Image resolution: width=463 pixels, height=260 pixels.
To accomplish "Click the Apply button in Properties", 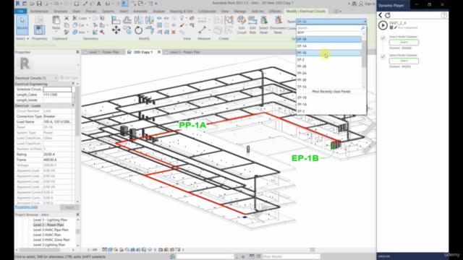I will [69, 207].
